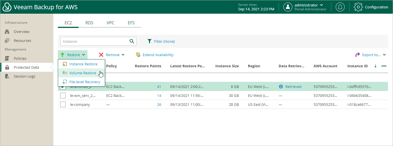Click the Retrieved info icon
The height and width of the screenshot is (146, 393).
point(281,87)
